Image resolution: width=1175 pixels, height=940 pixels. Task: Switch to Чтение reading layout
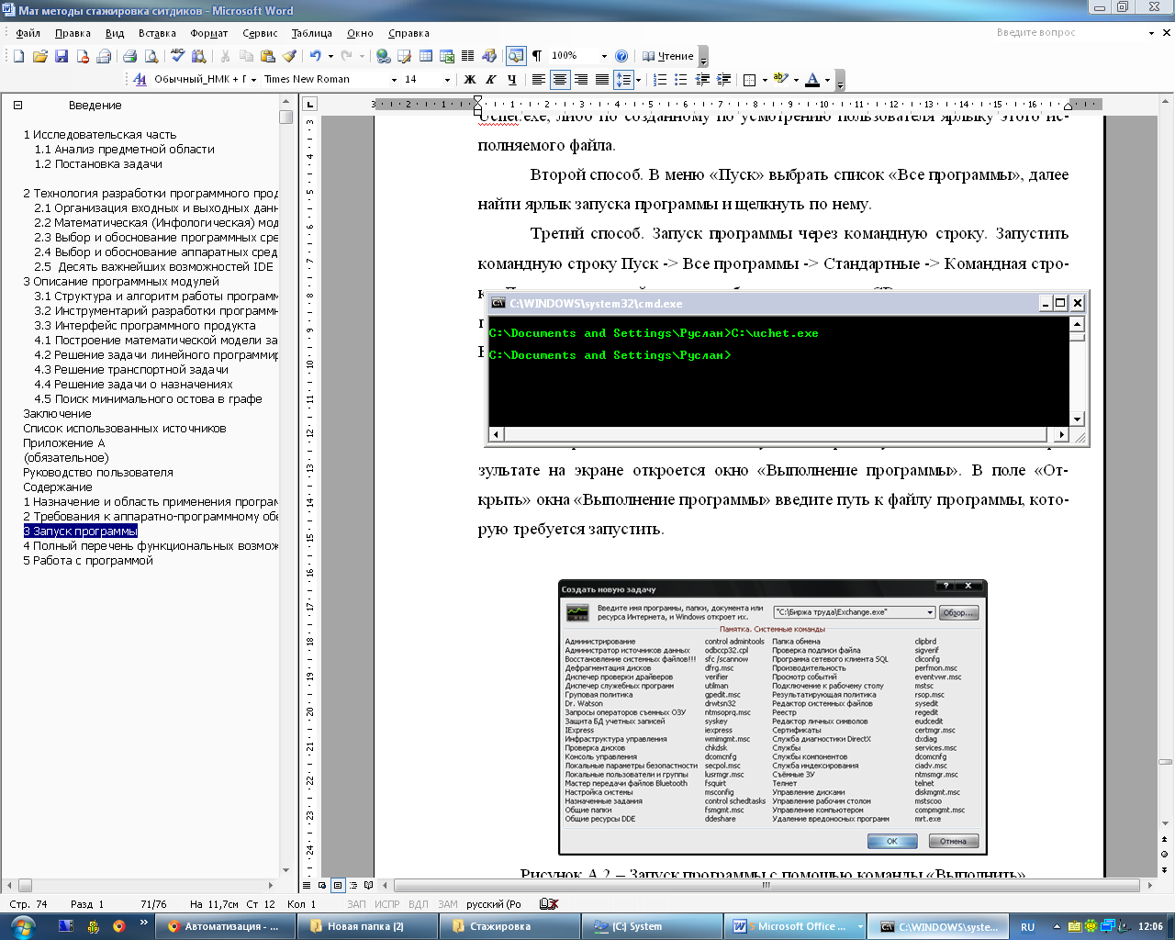668,56
